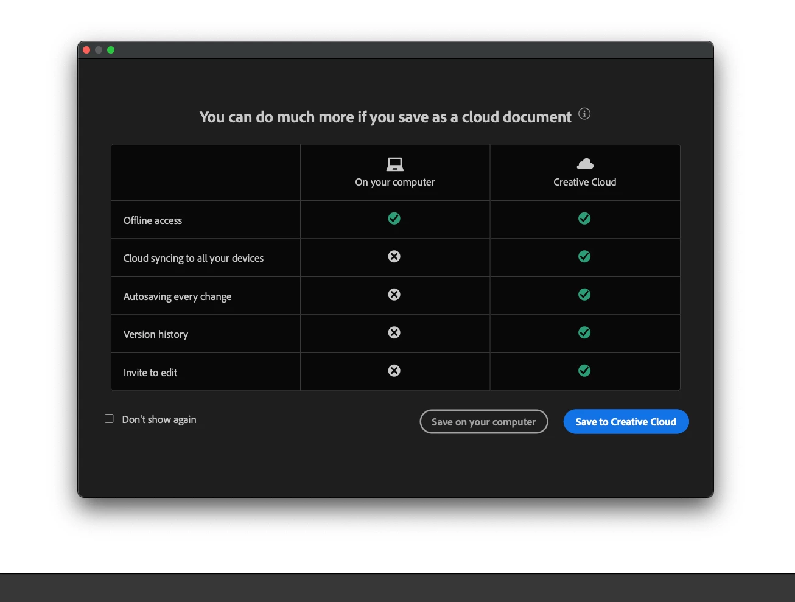
Task: Click the Autosaving every change label
Action: pos(178,296)
